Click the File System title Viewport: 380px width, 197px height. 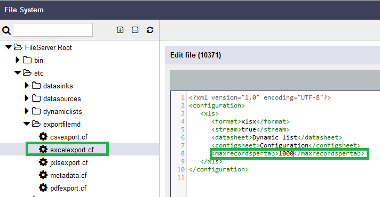pos(24,10)
